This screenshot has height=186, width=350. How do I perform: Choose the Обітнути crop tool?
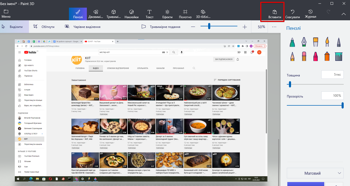(44, 27)
